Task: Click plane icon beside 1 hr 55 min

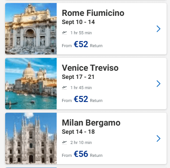Action: click(x=64, y=33)
